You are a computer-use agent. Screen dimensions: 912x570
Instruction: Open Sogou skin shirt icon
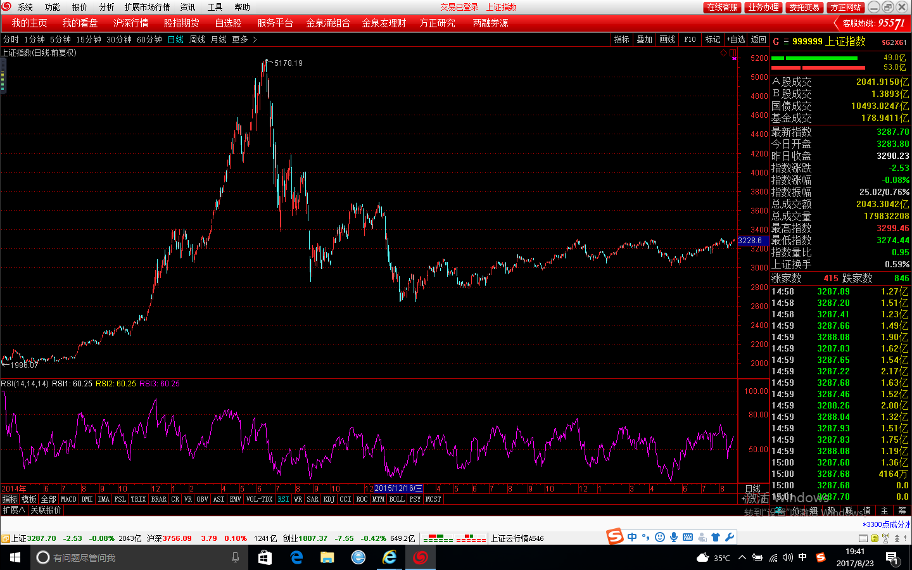716,537
